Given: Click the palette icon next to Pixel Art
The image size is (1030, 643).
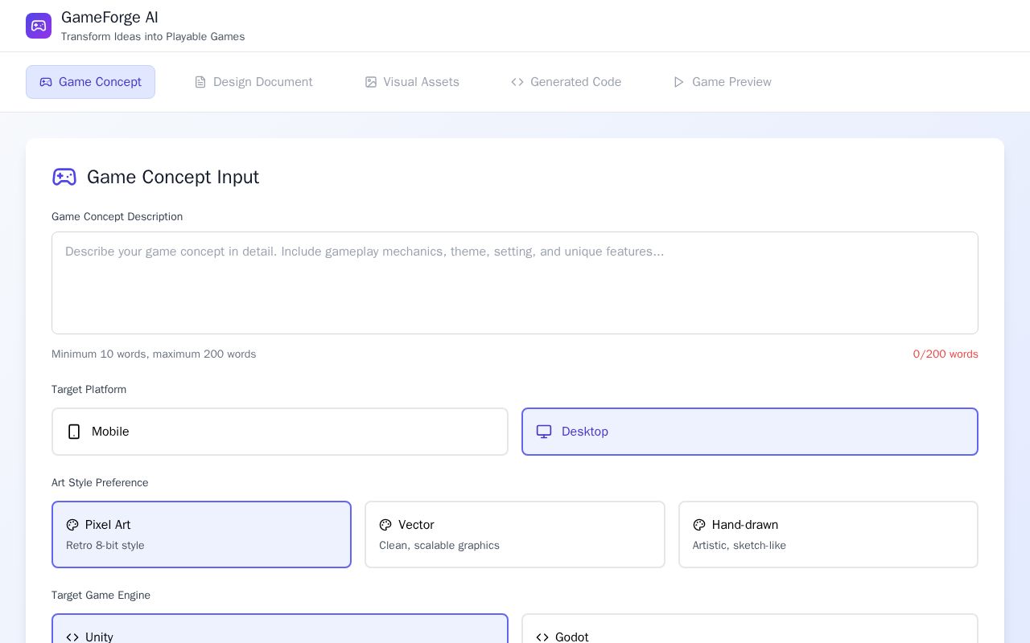Looking at the screenshot, I should tap(72, 525).
